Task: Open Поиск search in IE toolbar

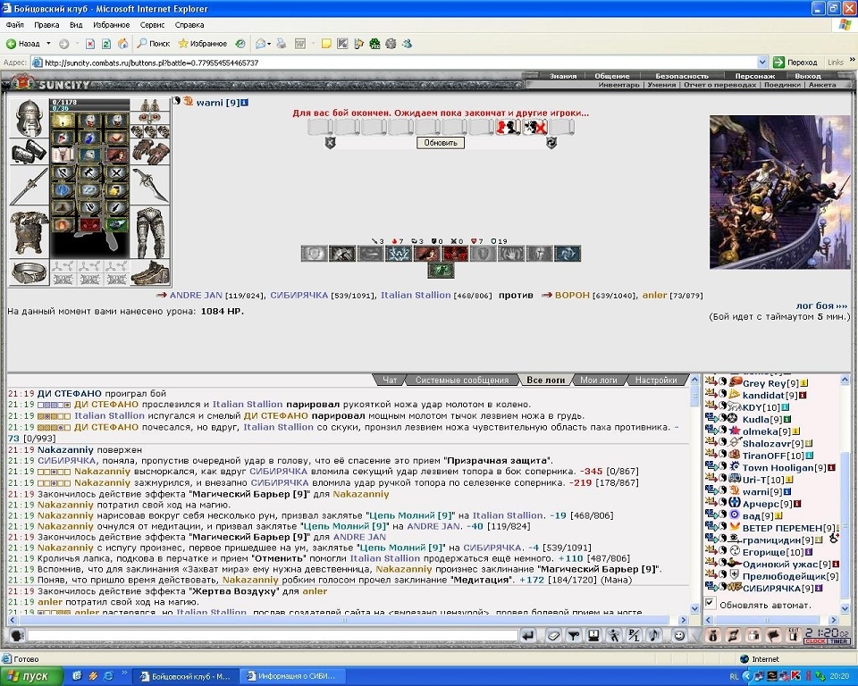Action: pos(154,44)
